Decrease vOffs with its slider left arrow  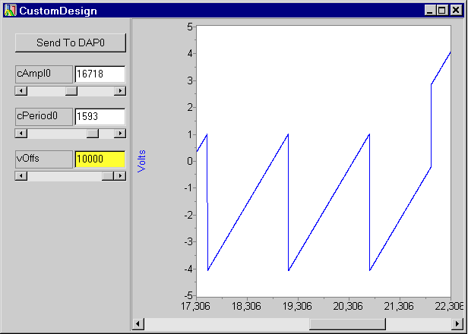pos(21,176)
